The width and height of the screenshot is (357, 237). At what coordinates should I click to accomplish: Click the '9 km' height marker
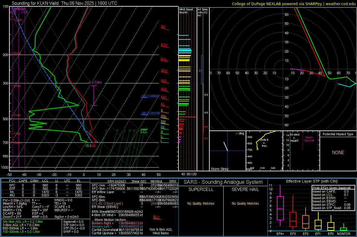[17, 53]
